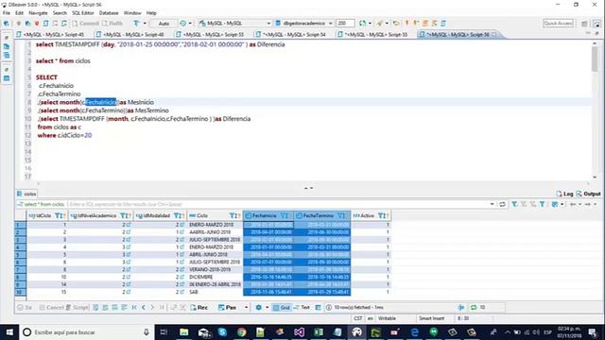Toggle the Record view mode
605x340 pixels.
[x=199, y=308]
